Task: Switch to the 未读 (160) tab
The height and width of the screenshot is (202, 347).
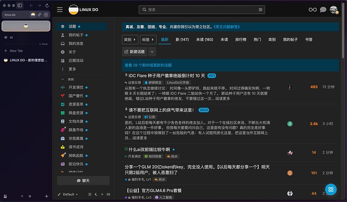Action: click(205, 40)
